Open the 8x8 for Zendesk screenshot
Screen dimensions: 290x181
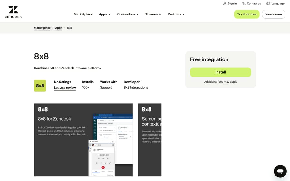83,140
